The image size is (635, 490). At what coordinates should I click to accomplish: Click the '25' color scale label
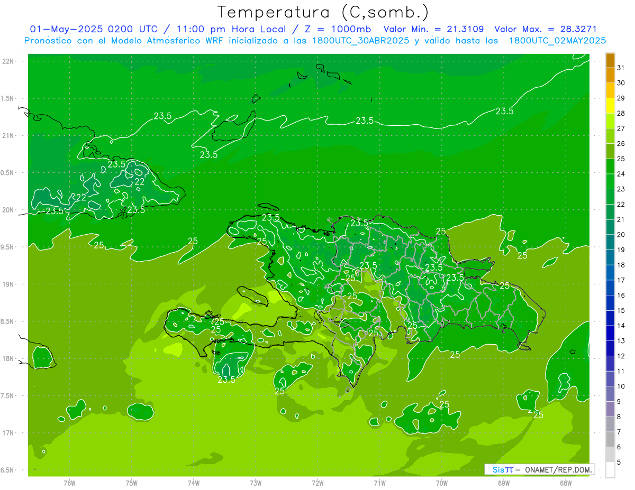pos(621,159)
